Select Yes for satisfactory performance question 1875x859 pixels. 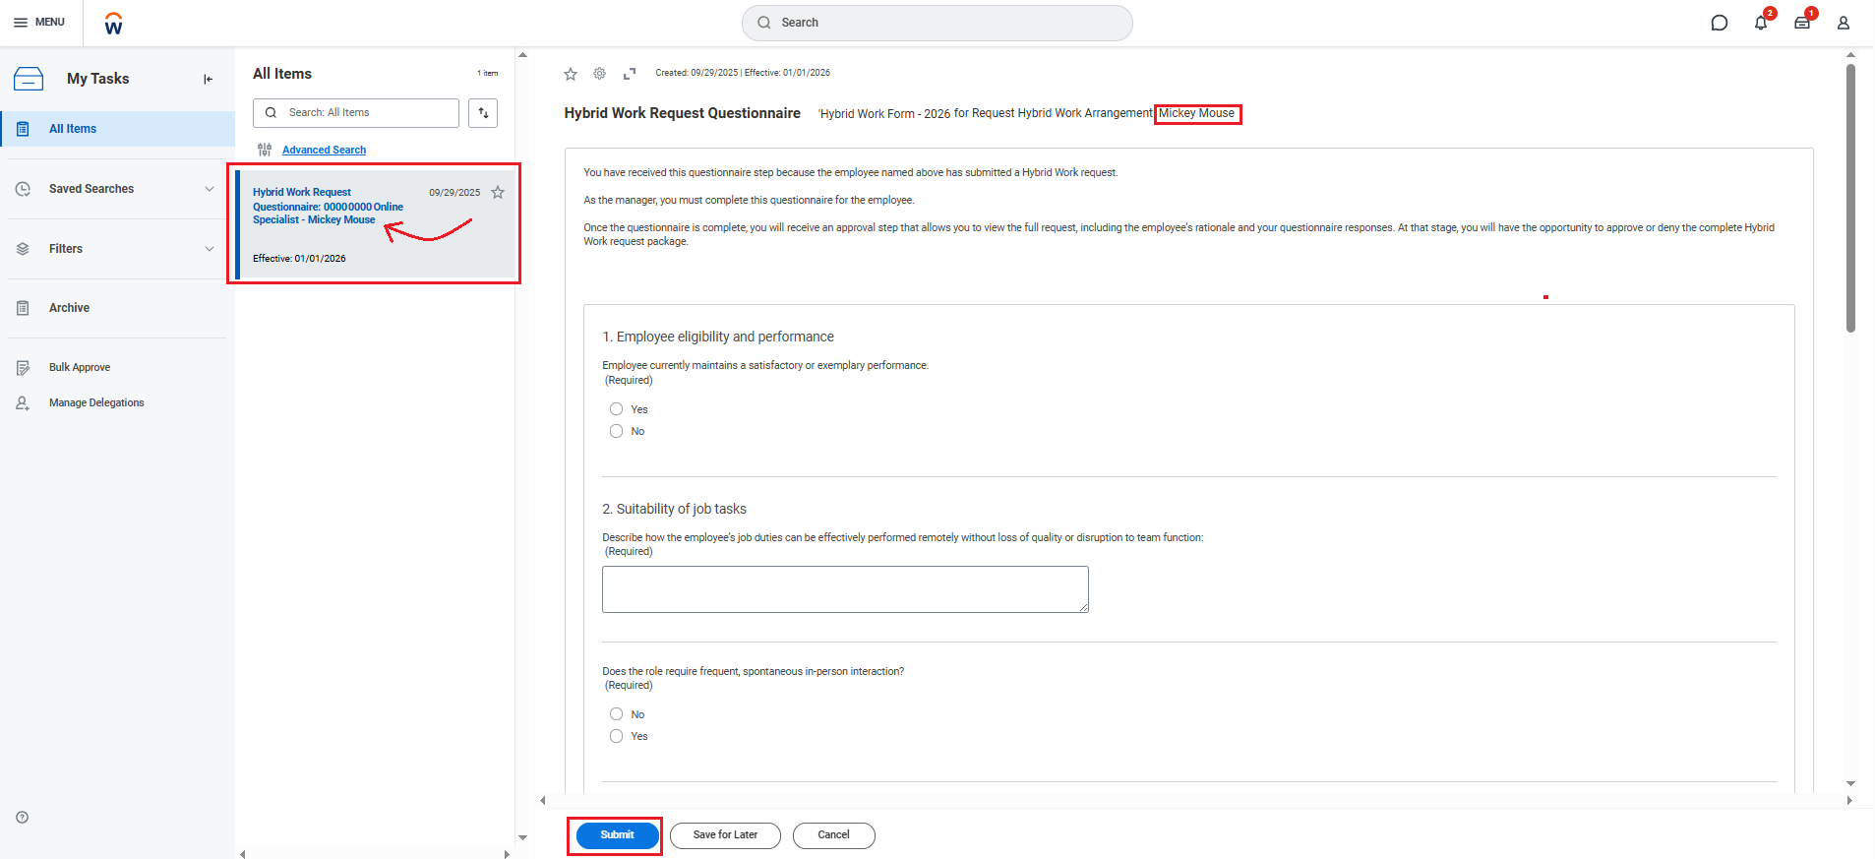tap(616, 409)
